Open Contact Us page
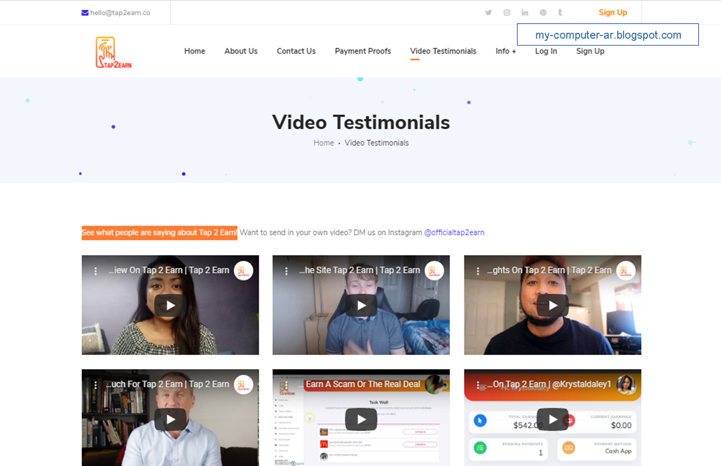Screen dimensions: 721x466 [296, 51]
